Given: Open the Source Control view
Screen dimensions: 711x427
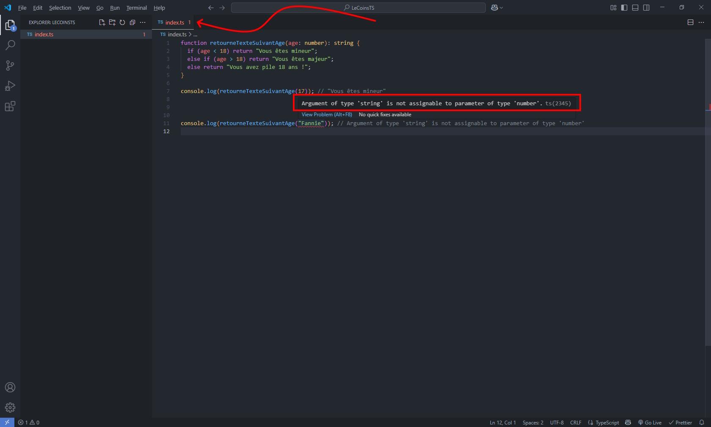Looking at the screenshot, I should pos(10,66).
